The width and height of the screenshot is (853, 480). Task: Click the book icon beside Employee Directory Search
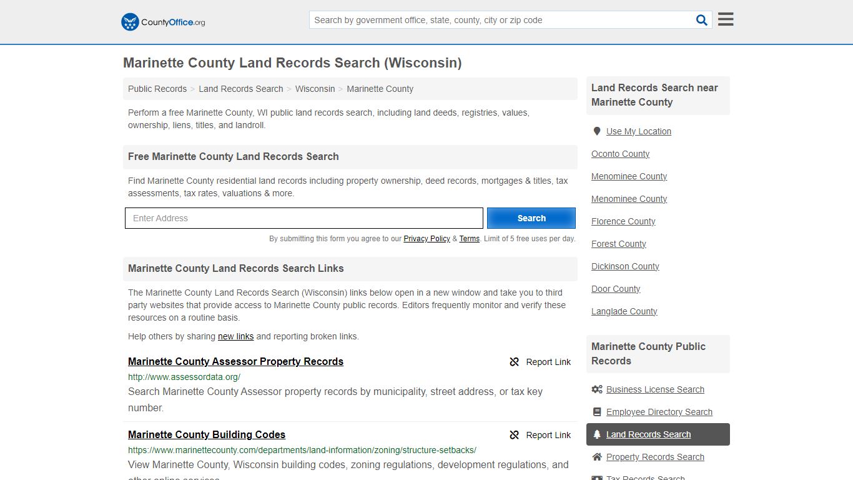(597, 412)
